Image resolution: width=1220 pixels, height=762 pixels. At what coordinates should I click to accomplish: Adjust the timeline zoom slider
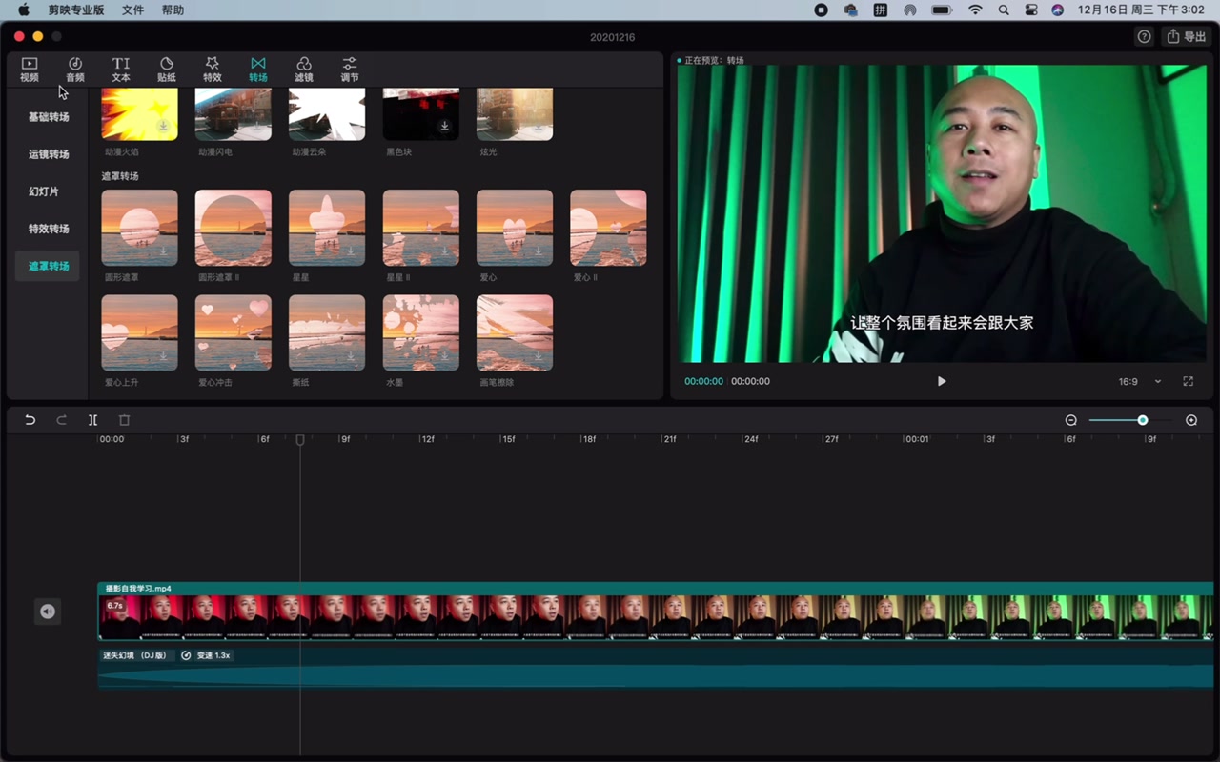point(1142,420)
